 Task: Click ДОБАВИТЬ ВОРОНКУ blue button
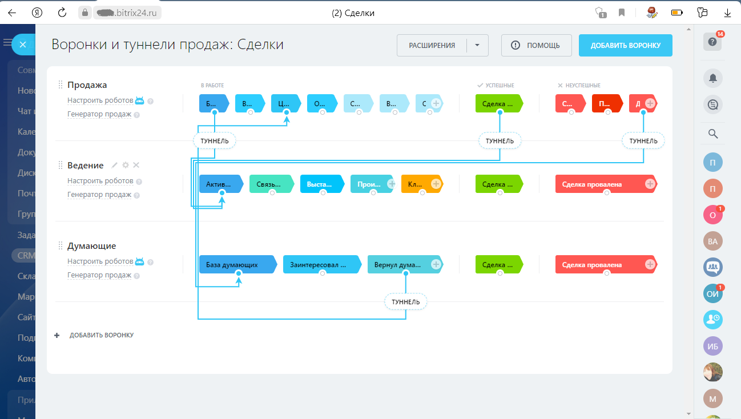pos(625,46)
